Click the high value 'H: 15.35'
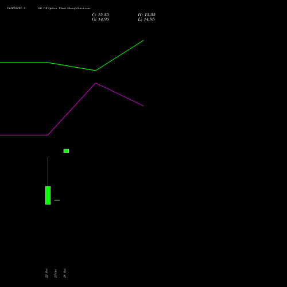 click(x=146, y=14)
